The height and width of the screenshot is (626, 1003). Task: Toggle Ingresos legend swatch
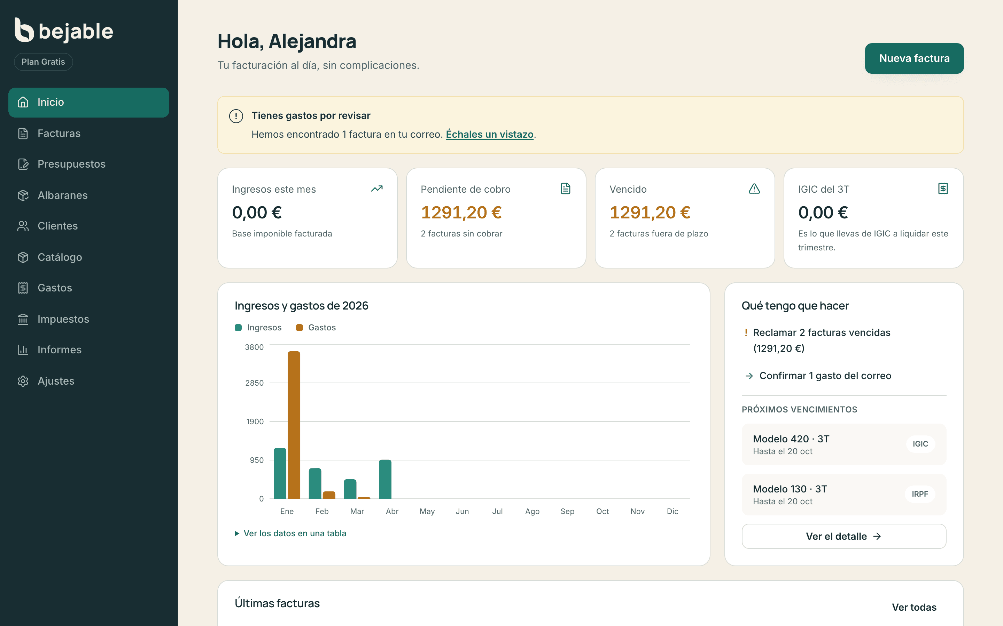coord(238,328)
